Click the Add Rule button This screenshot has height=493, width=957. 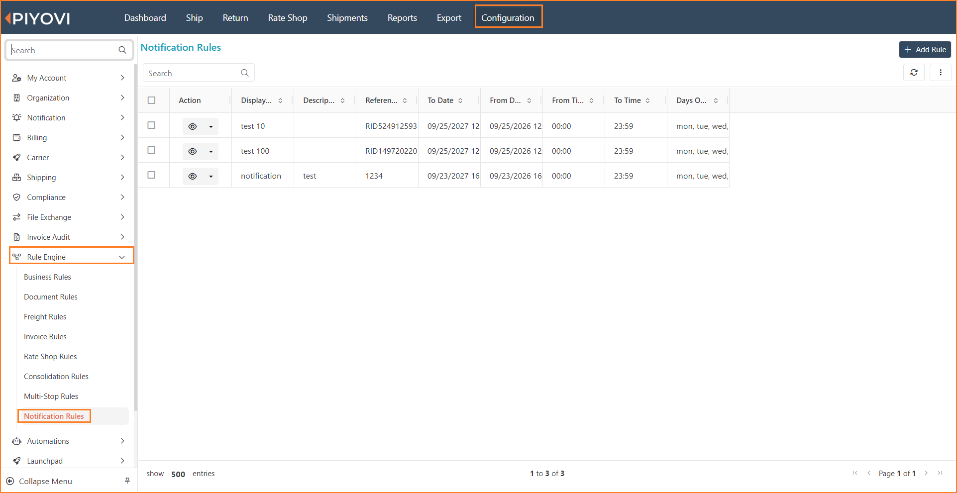[x=925, y=50]
